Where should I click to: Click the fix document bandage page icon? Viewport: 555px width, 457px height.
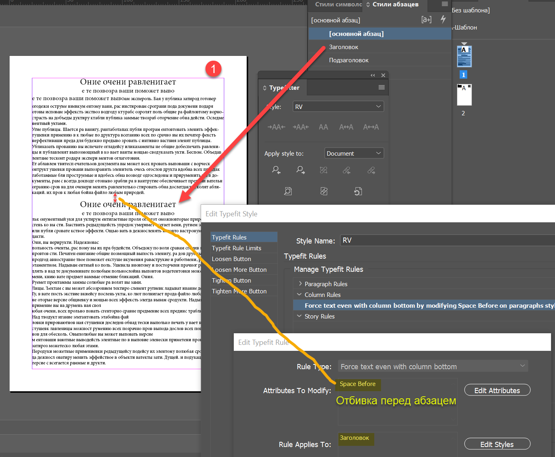pyautogui.click(x=324, y=191)
